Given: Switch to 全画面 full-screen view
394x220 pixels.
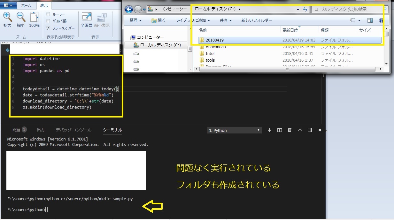Looking at the screenshot, I should click(x=87, y=20).
